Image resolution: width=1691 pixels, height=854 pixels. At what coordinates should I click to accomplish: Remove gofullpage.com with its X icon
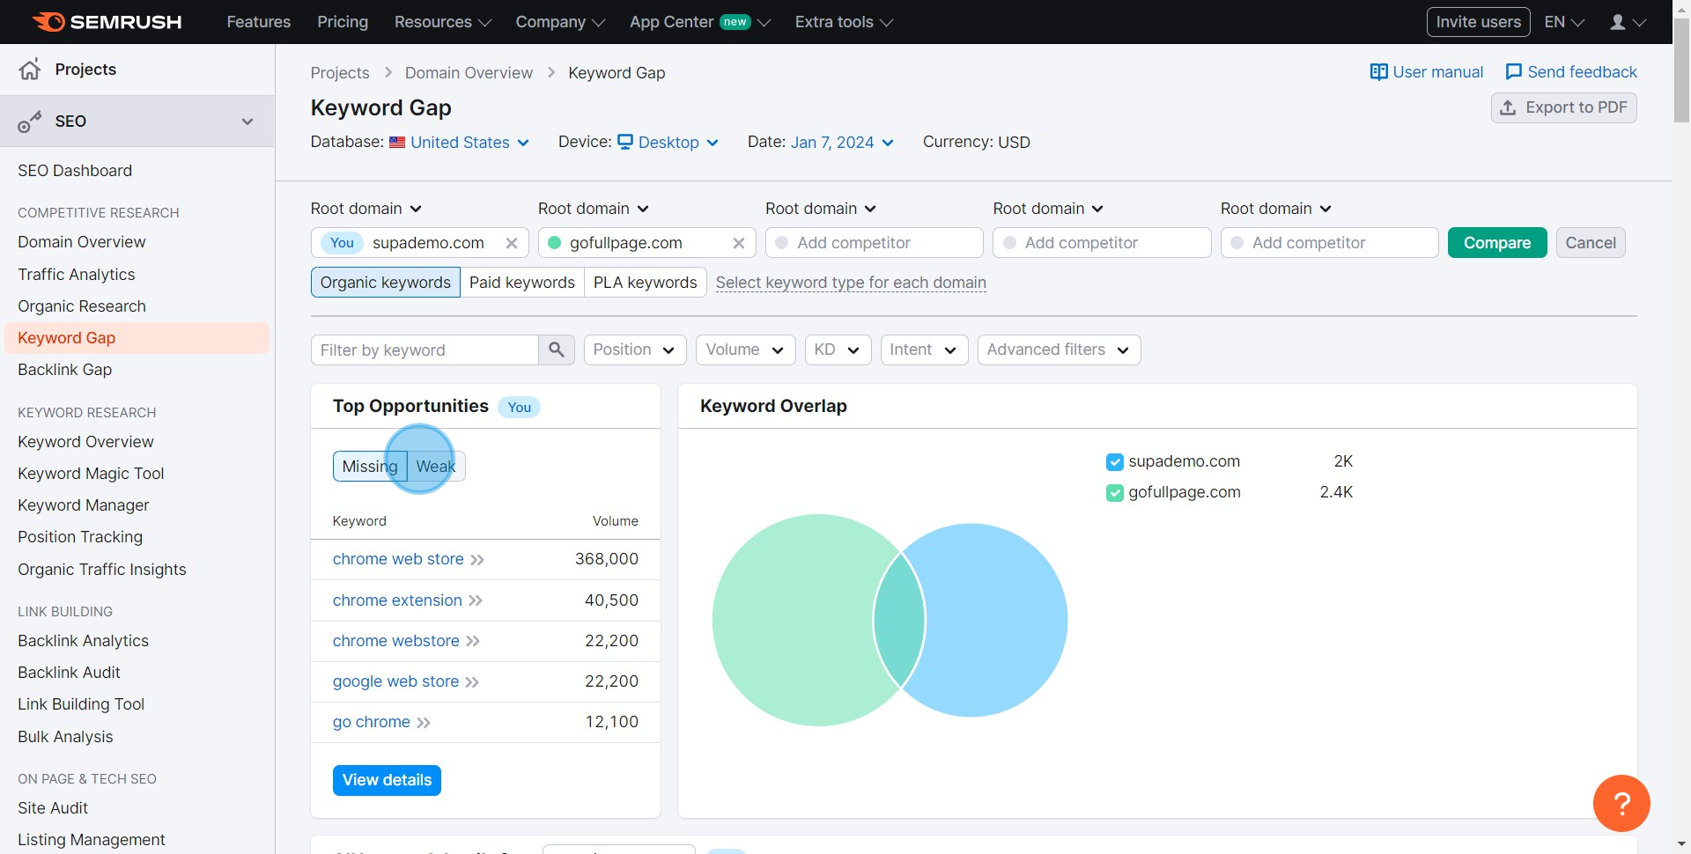point(738,243)
